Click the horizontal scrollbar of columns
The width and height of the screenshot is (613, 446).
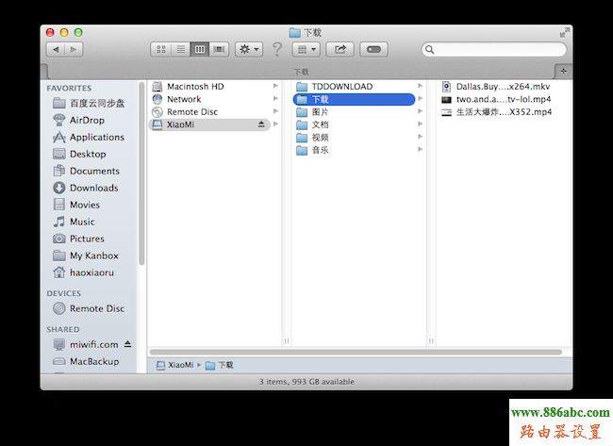click(356, 352)
